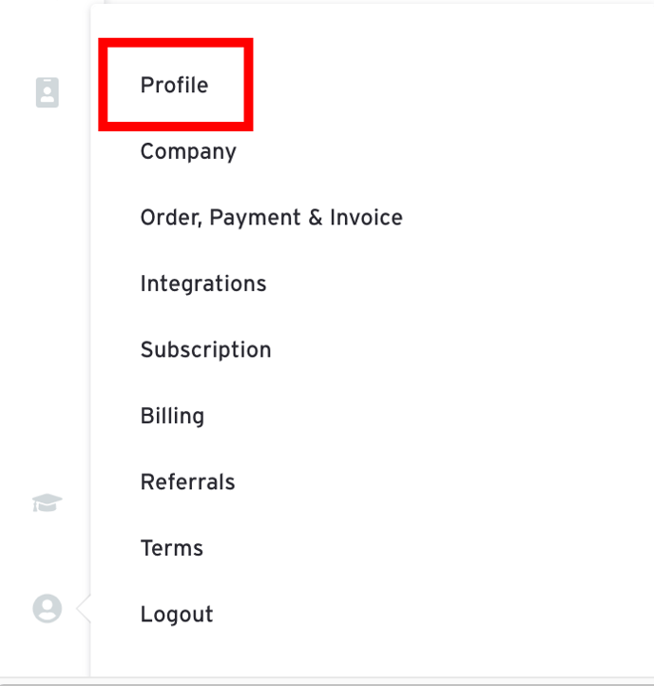
Task: Click the highlighted Profile option
Action: (x=174, y=85)
